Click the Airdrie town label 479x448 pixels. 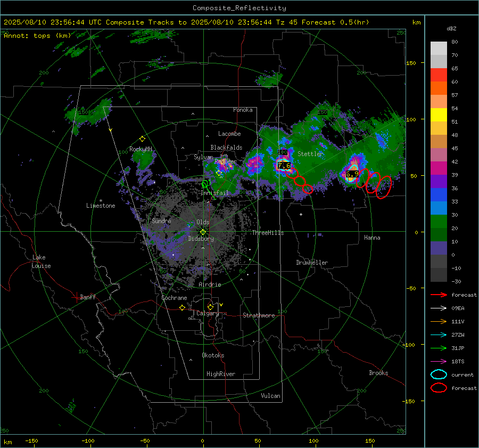(x=210, y=284)
